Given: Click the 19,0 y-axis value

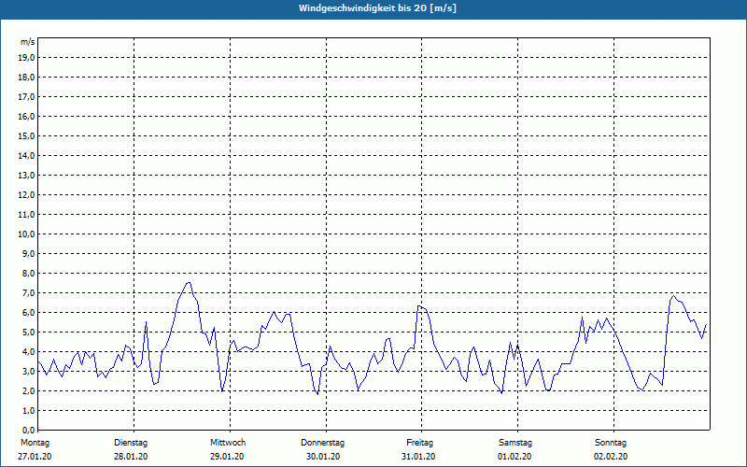Looking at the screenshot, I should point(26,58).
